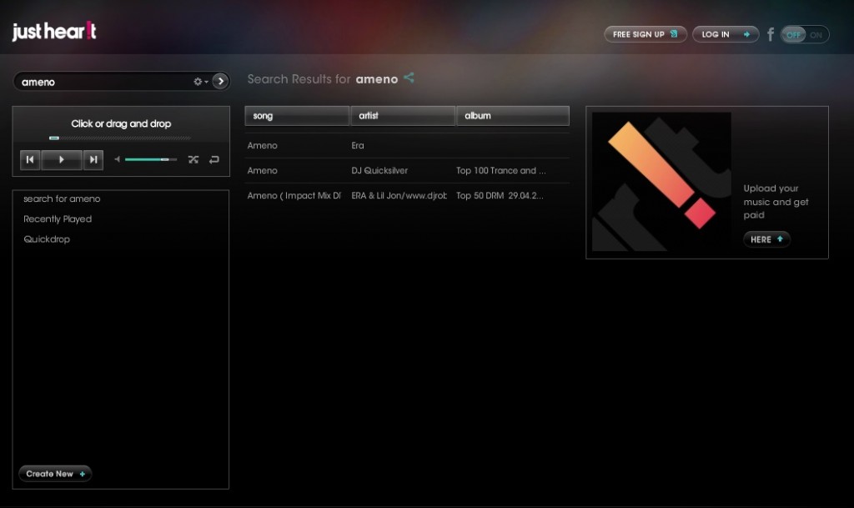Mute audio with the speaker icon
This screenshot has width=854, height=508.
(x=117, y=159)
